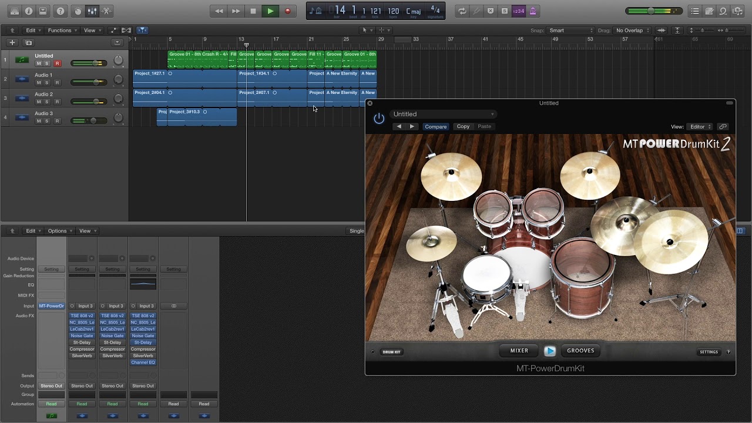The width and height of the screenshot is (752, 423).
Task: Toggle automation view
Action: [113, 31]
